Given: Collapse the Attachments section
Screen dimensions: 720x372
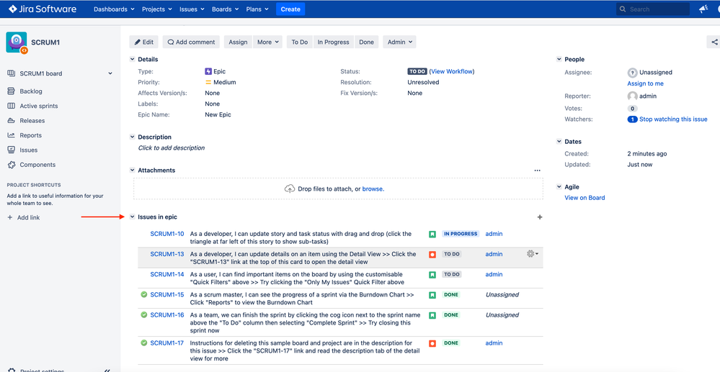Looking at the screenshot, I should [132, 171].
